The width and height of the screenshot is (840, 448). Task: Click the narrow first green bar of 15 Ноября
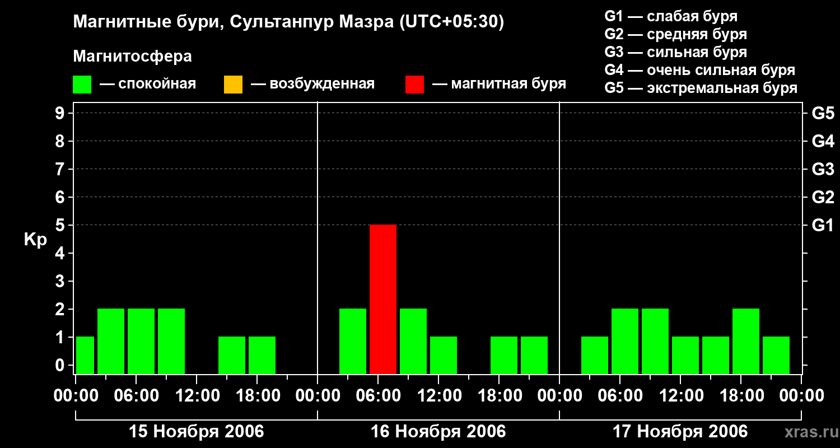85,355
